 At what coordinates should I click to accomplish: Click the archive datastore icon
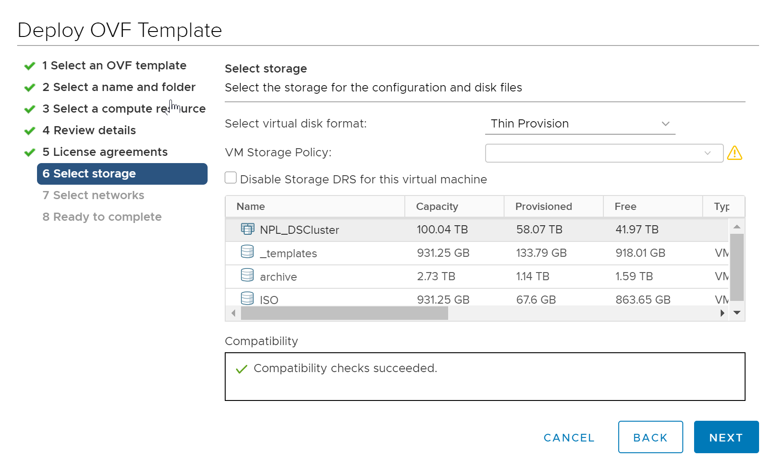point(247,275)
